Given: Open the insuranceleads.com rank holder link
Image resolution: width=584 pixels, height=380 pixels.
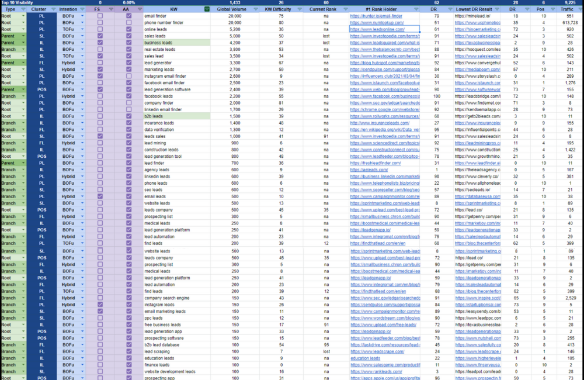Looking at the screenshot, I should tap(380, 123).
